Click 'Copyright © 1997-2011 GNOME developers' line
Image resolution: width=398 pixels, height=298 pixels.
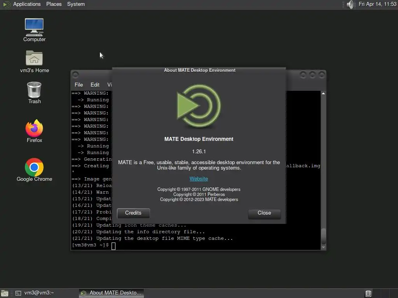point(199,189)
